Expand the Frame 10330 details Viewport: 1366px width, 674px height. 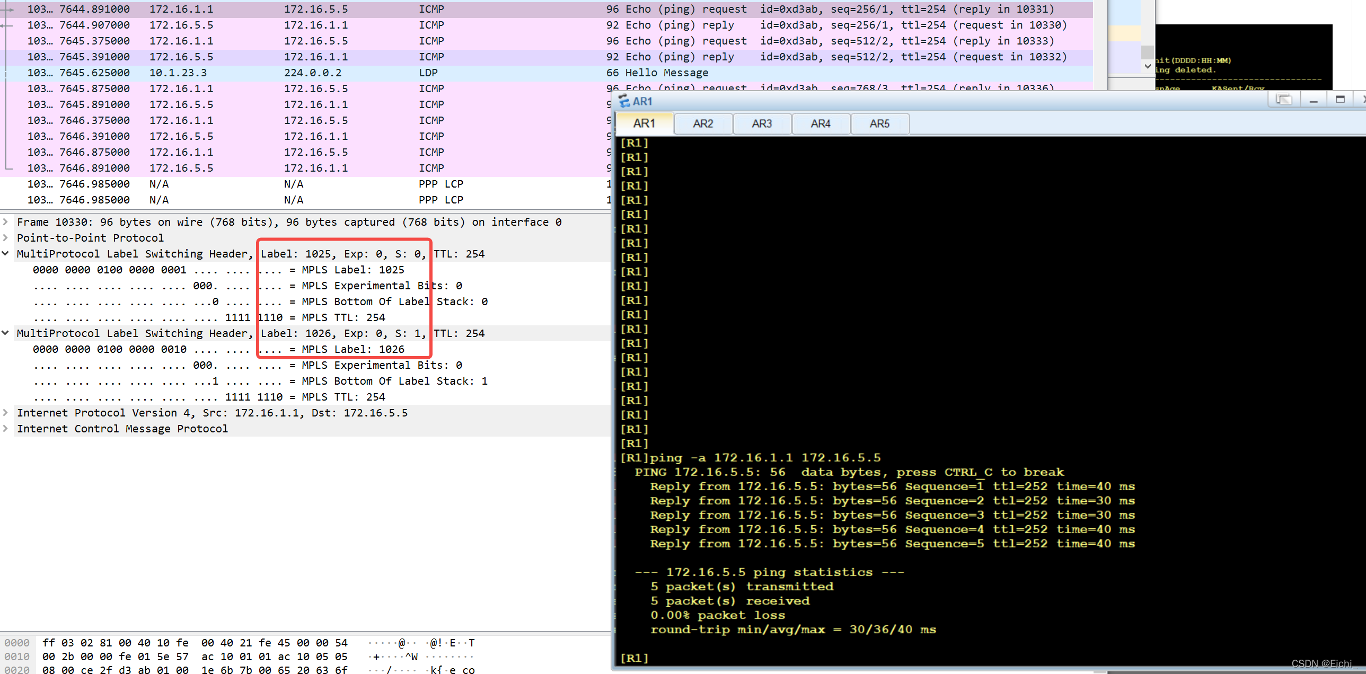click(5, 222)
